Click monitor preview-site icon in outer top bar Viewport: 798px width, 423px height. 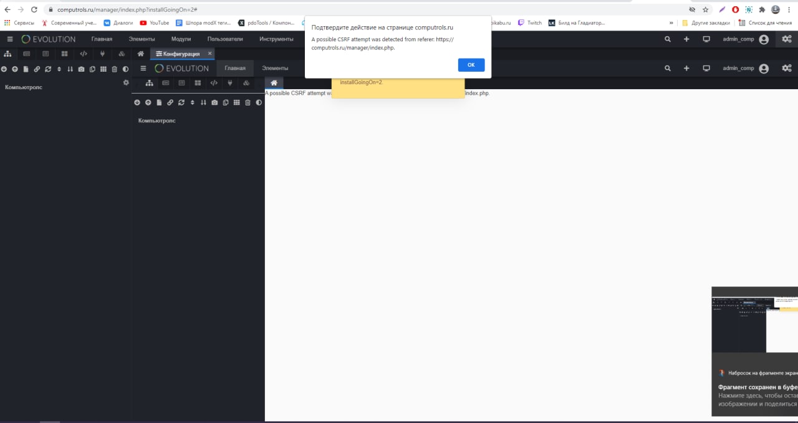point(706,39)
